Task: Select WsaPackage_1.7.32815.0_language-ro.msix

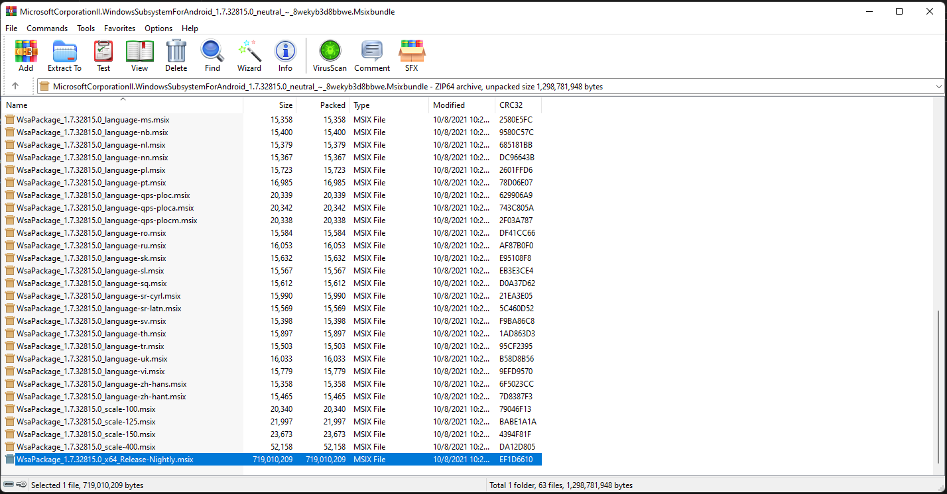Action: 92,233
